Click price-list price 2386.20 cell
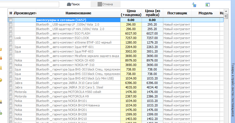 click(x=153, y=96)
